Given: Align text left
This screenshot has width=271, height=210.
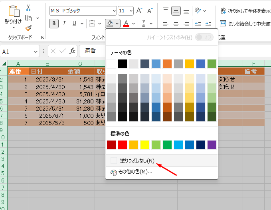Looking at the screenshot, I should 166,23.
